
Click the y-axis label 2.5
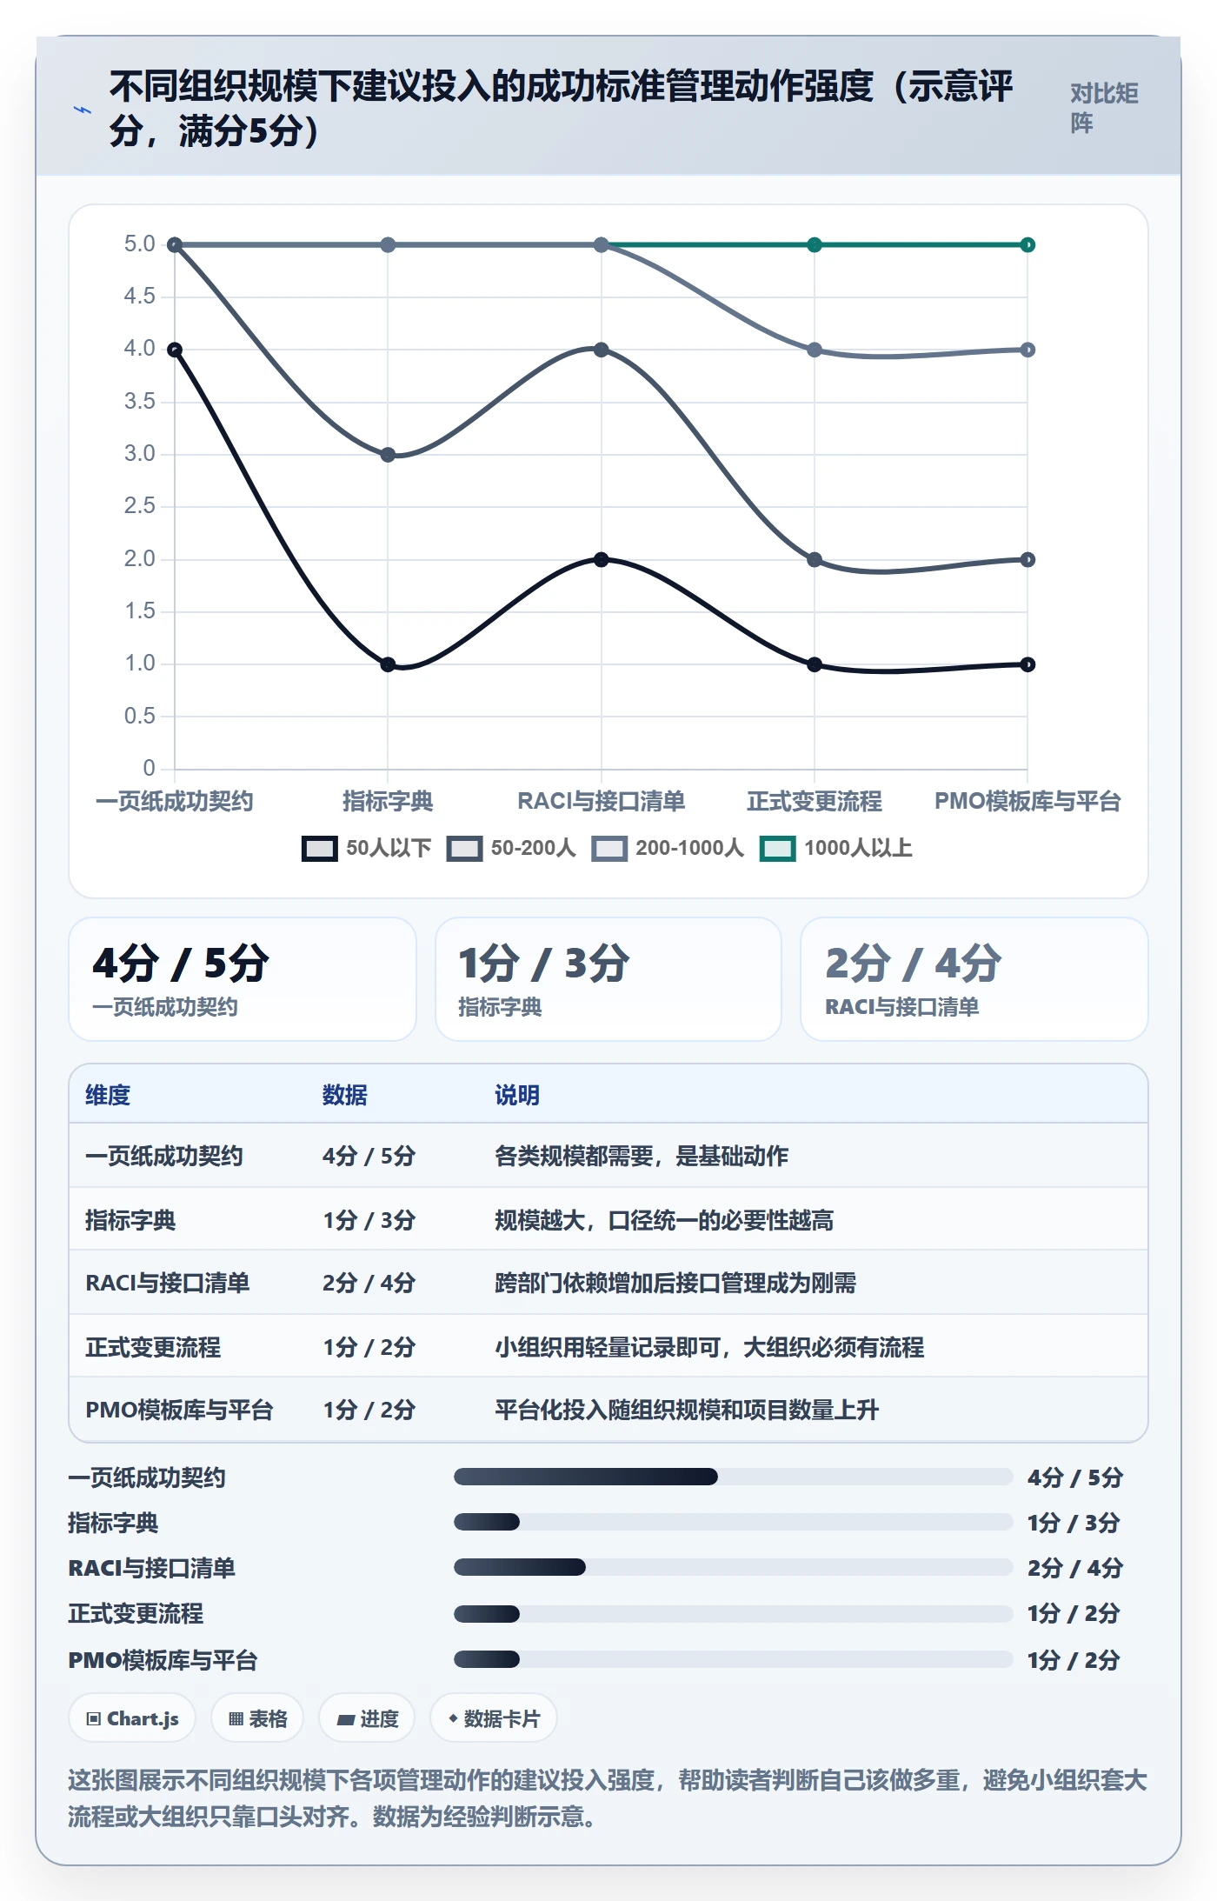point(140,506)
